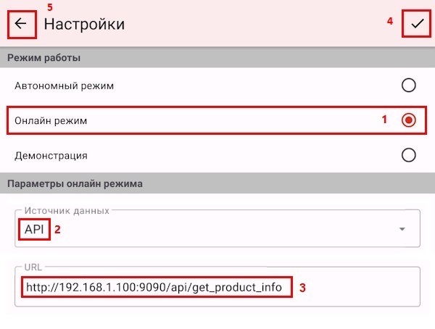
Task: Confirm settings with the checkmark icon
Action: 418,24
